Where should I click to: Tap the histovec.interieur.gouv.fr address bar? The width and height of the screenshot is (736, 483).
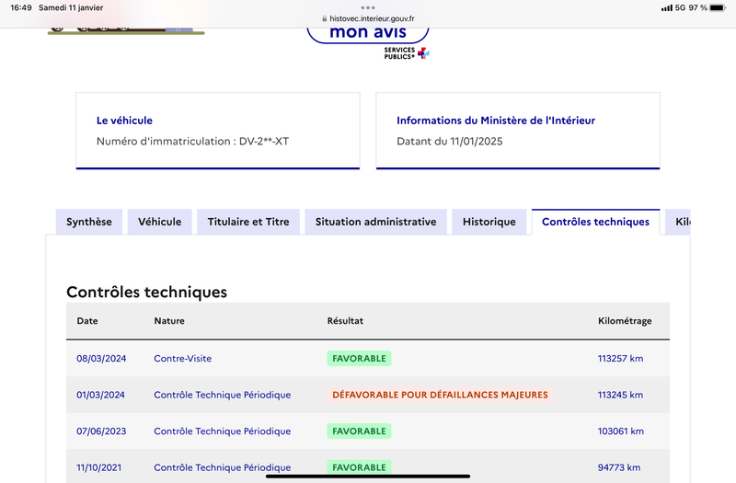(x=368, y=18)
